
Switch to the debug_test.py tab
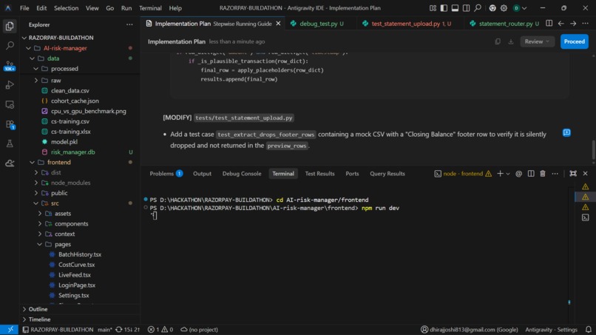tap(318, 24)
